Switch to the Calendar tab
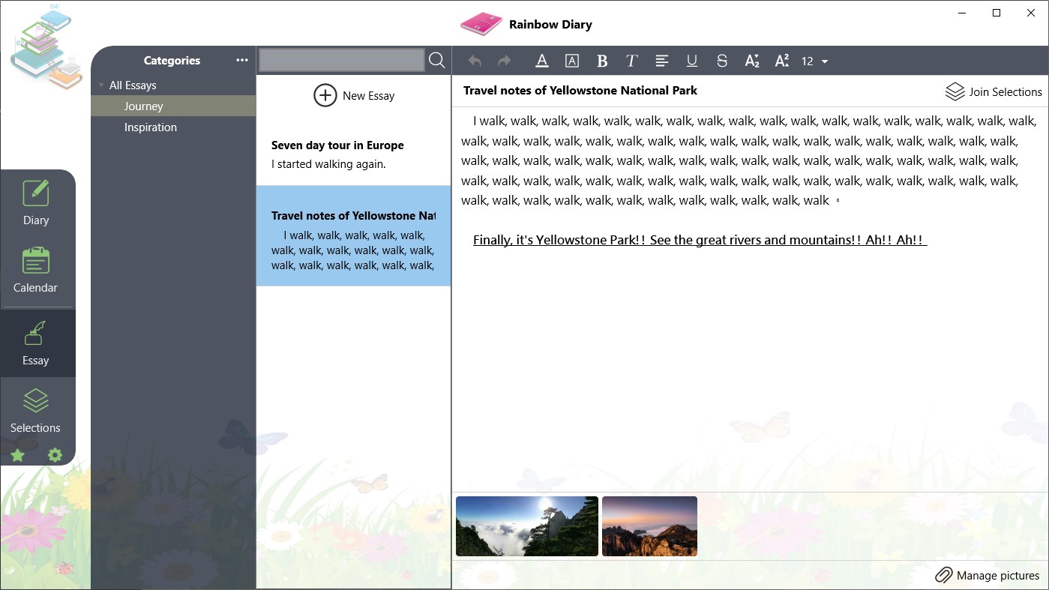The image size is (1049, 590). pos(35,272)
